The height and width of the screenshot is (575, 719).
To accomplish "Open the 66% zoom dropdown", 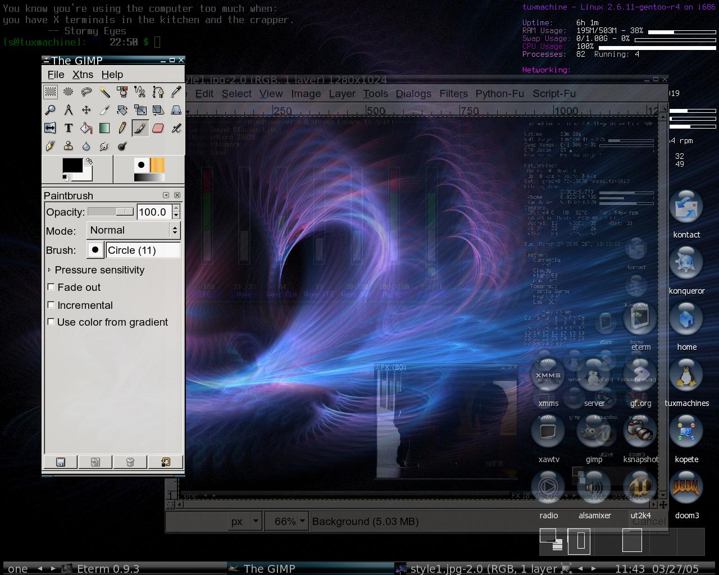I will click(x=286, y=522).
